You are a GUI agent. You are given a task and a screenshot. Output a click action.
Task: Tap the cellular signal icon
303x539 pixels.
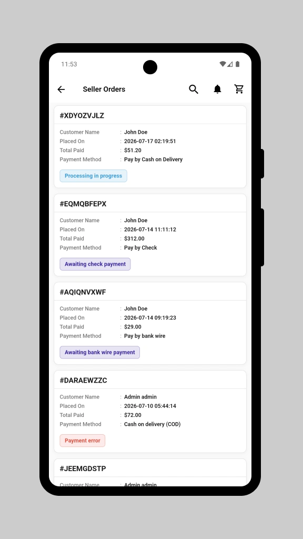pyautogui.click(x=230, y=64)
